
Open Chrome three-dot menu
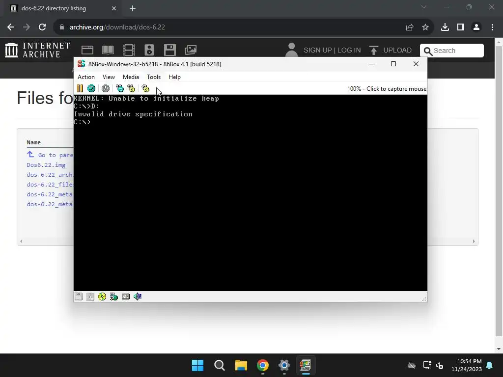coord(492,27)
